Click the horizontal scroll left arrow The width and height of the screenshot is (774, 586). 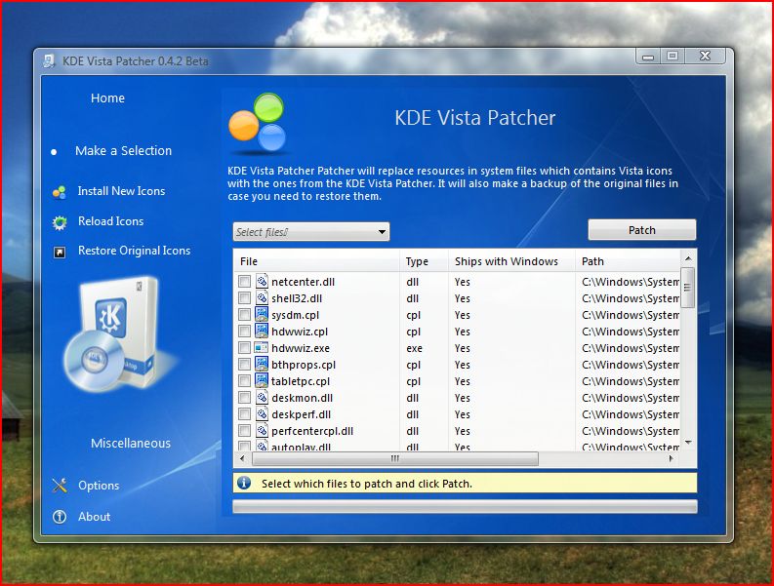point(242,458)
